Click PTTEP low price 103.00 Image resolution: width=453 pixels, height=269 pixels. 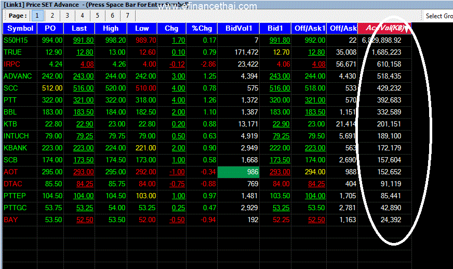click(x=145, y=196)
